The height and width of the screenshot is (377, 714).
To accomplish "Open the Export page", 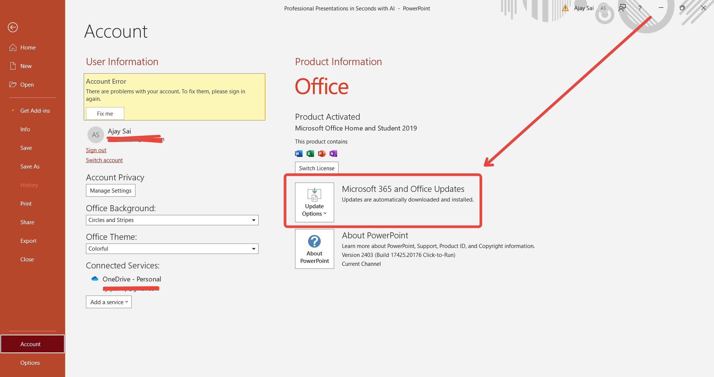I will pyautogui.click(x=32, y=241).
